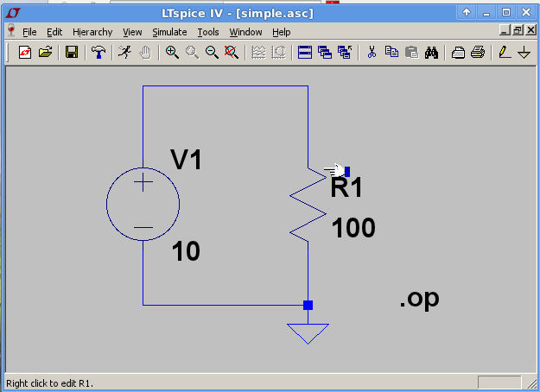Run the simulation with the running man icon
This screenshot has width=540, height=392.
(125, 53)
